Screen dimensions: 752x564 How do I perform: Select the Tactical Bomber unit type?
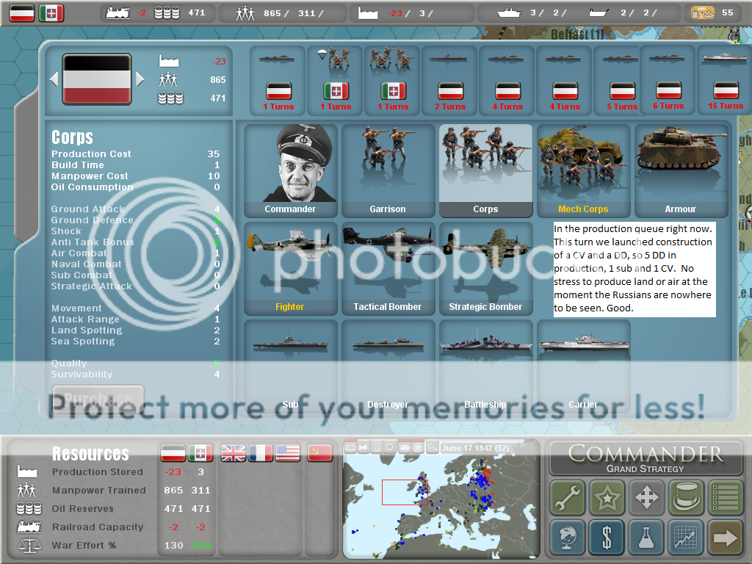tap(387, 269)
